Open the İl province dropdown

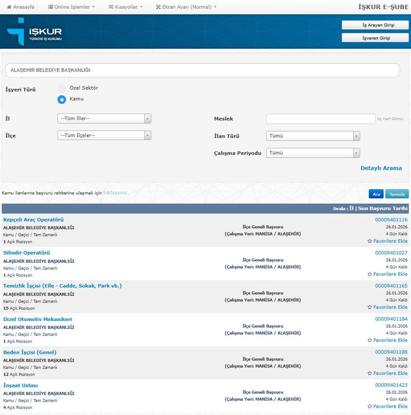pyautogui.click(x=104, y=119)
